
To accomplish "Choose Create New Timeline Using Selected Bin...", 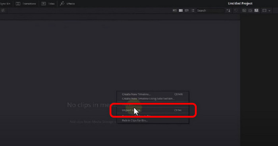I will [x=153, y=99].
